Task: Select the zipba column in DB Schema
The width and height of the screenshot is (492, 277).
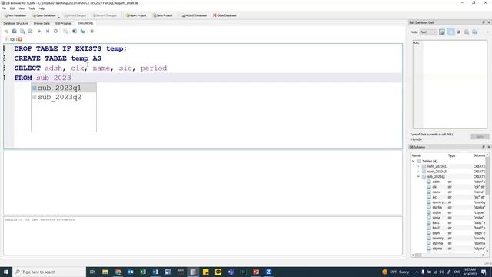Action: [437, 218]
